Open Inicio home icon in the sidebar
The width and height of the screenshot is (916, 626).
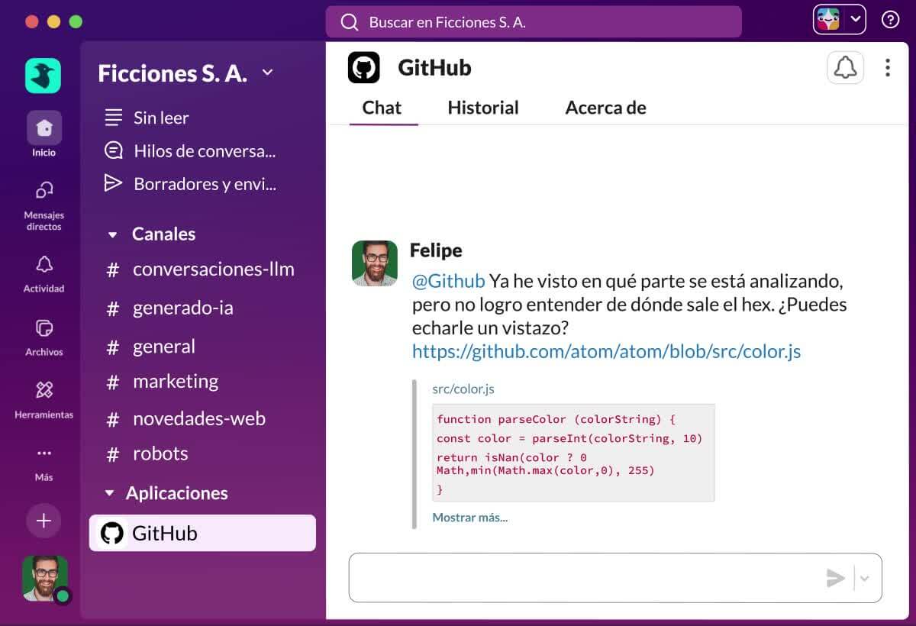click(44, 127)
